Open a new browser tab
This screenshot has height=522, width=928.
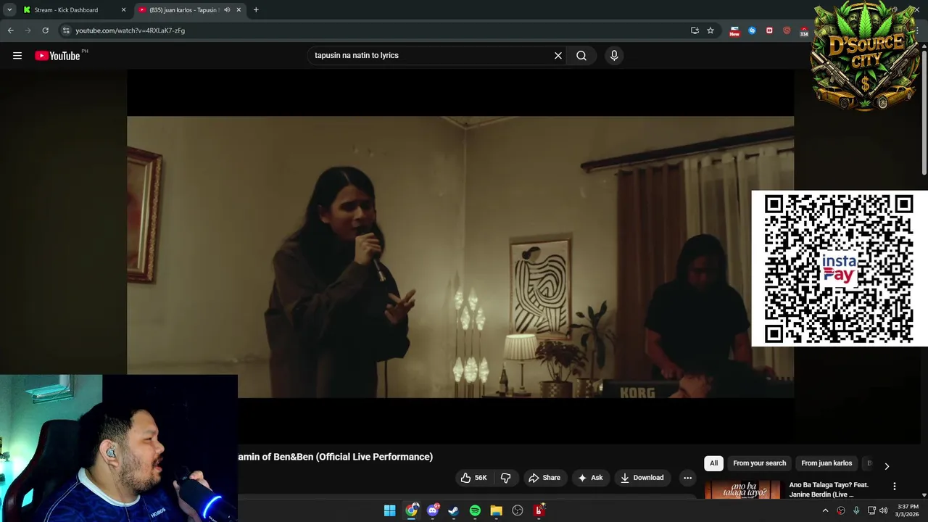click(x=256, y=10)
